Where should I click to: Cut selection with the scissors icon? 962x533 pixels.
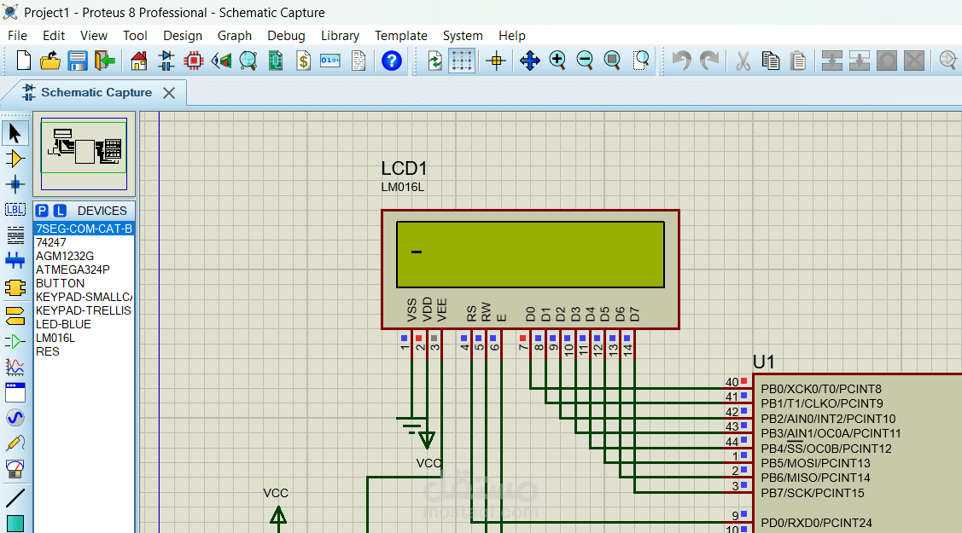(743, 61)
